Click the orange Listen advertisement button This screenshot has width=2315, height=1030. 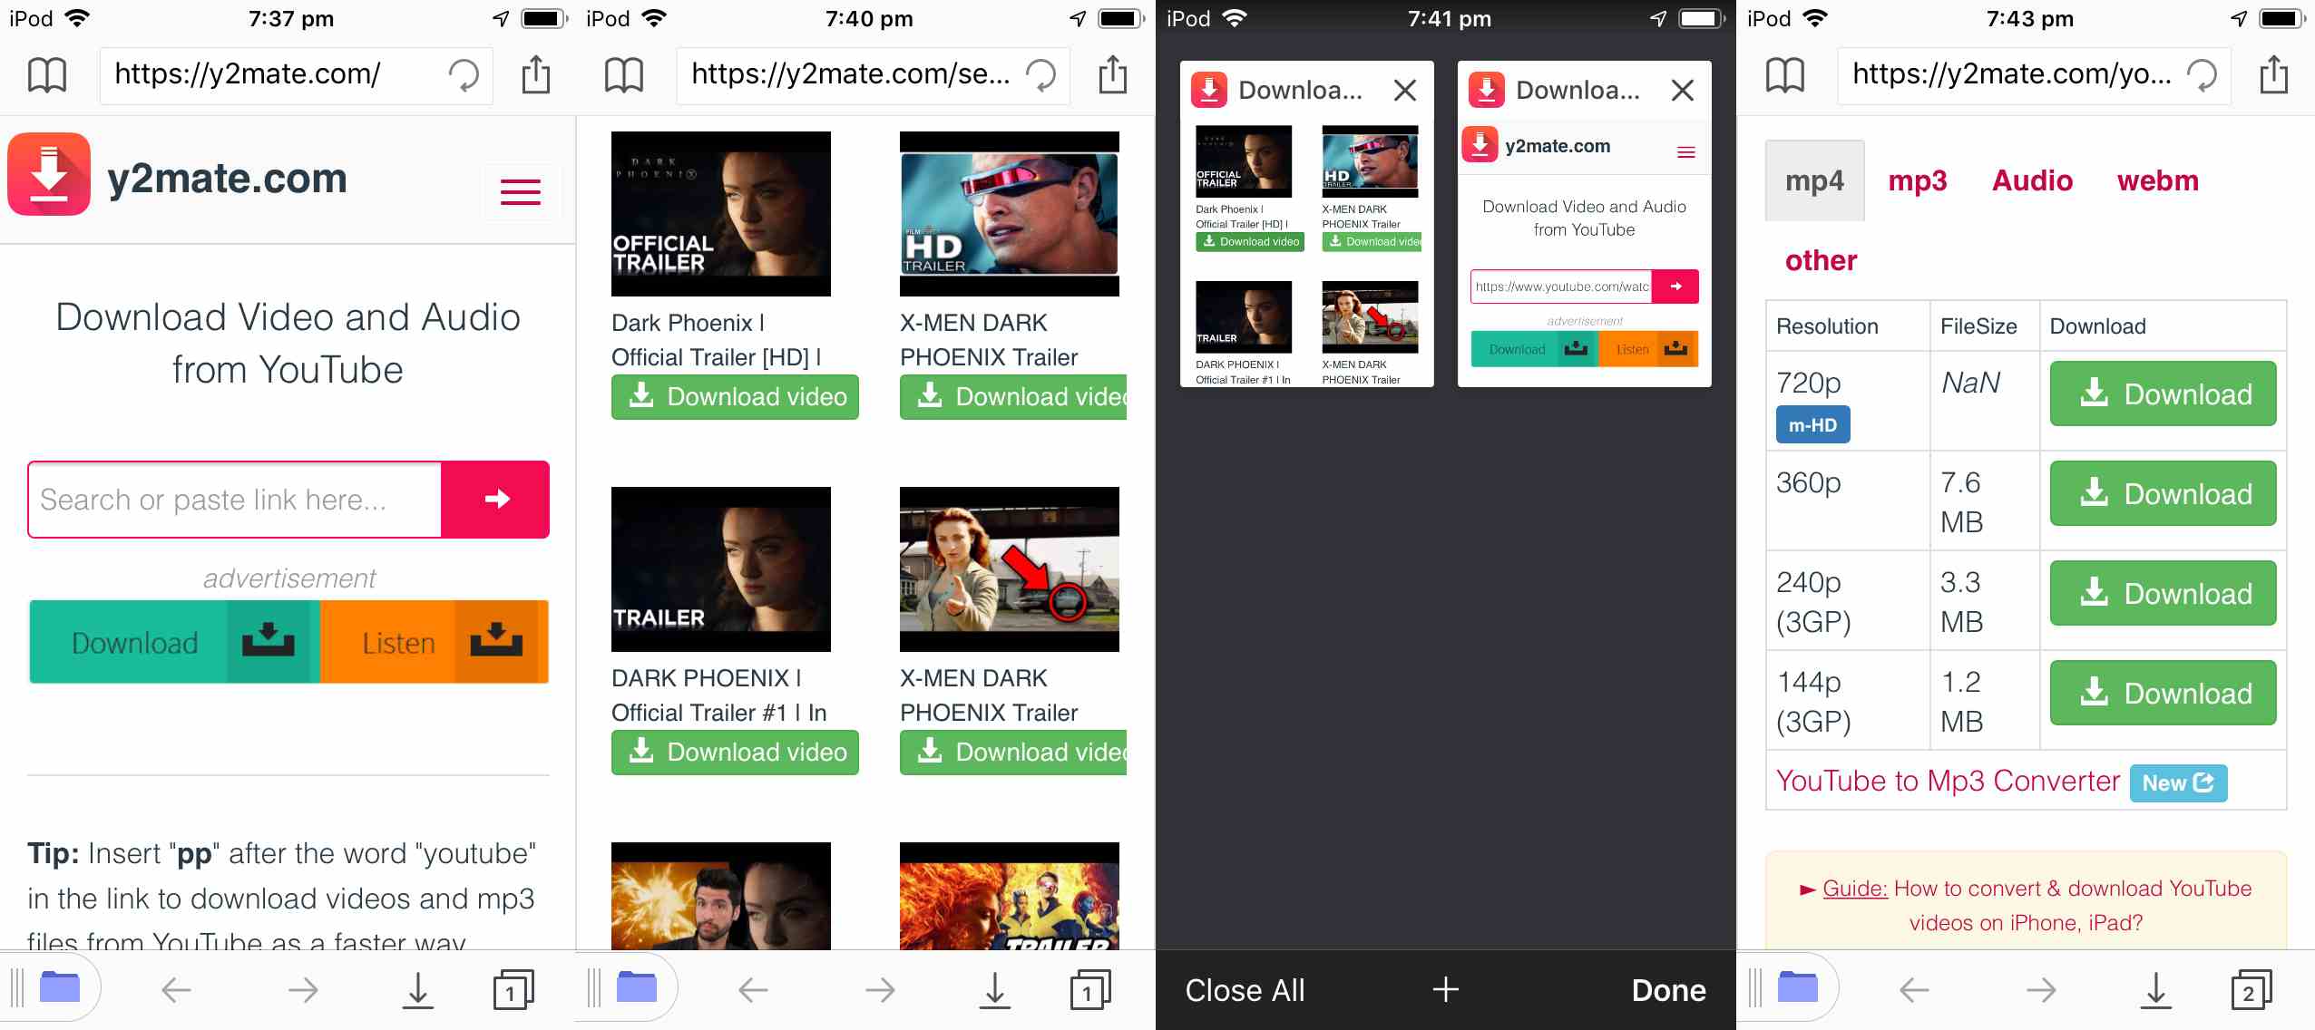click(435, 642)
